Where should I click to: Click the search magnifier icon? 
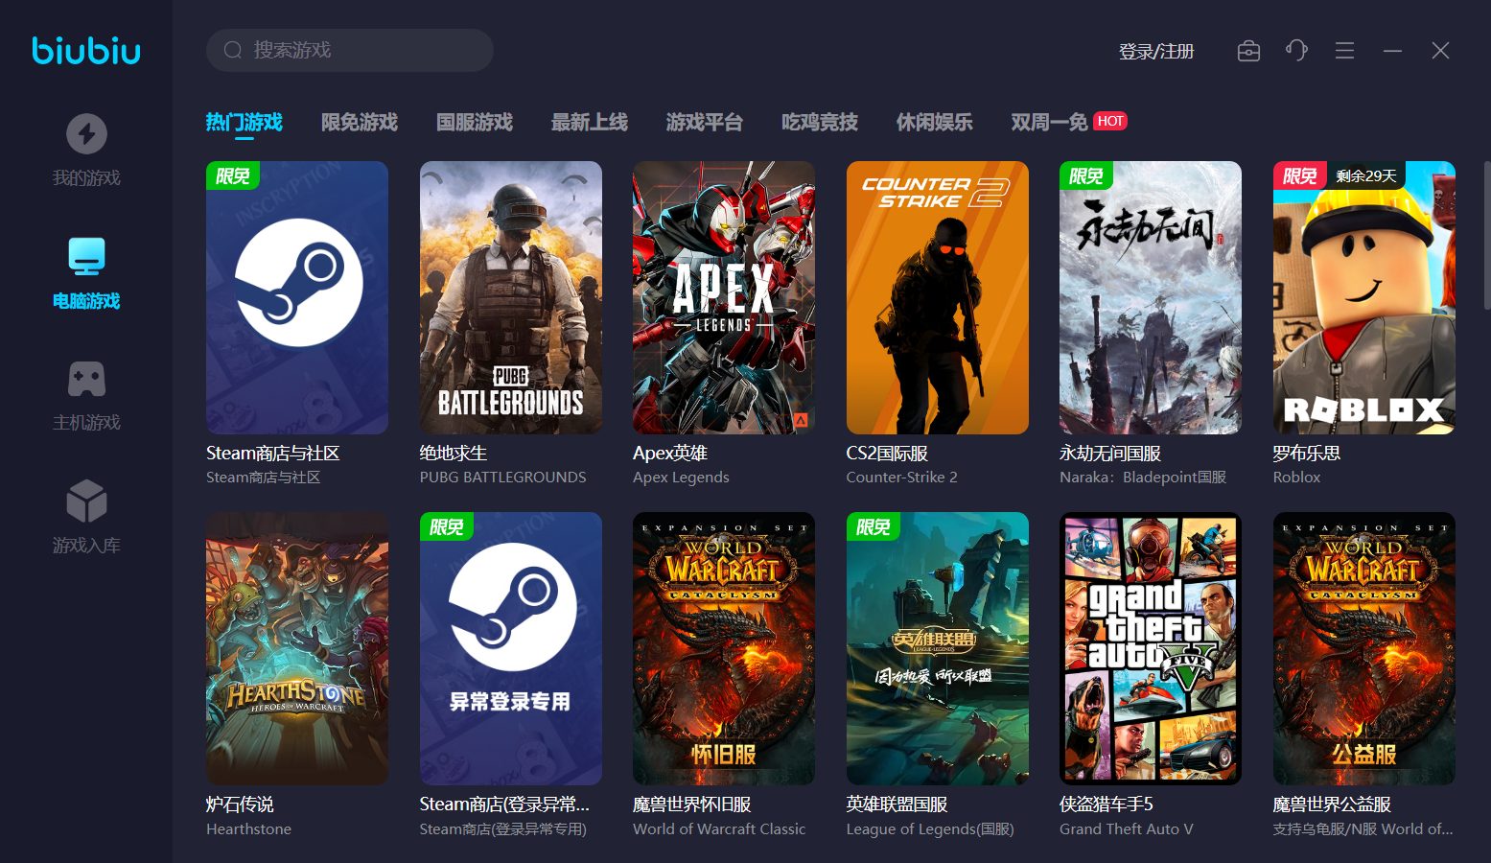pyautogui.click(x=233, y=50)
